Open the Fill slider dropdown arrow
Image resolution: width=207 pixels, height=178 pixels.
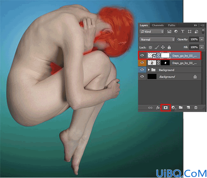[202, 47]
